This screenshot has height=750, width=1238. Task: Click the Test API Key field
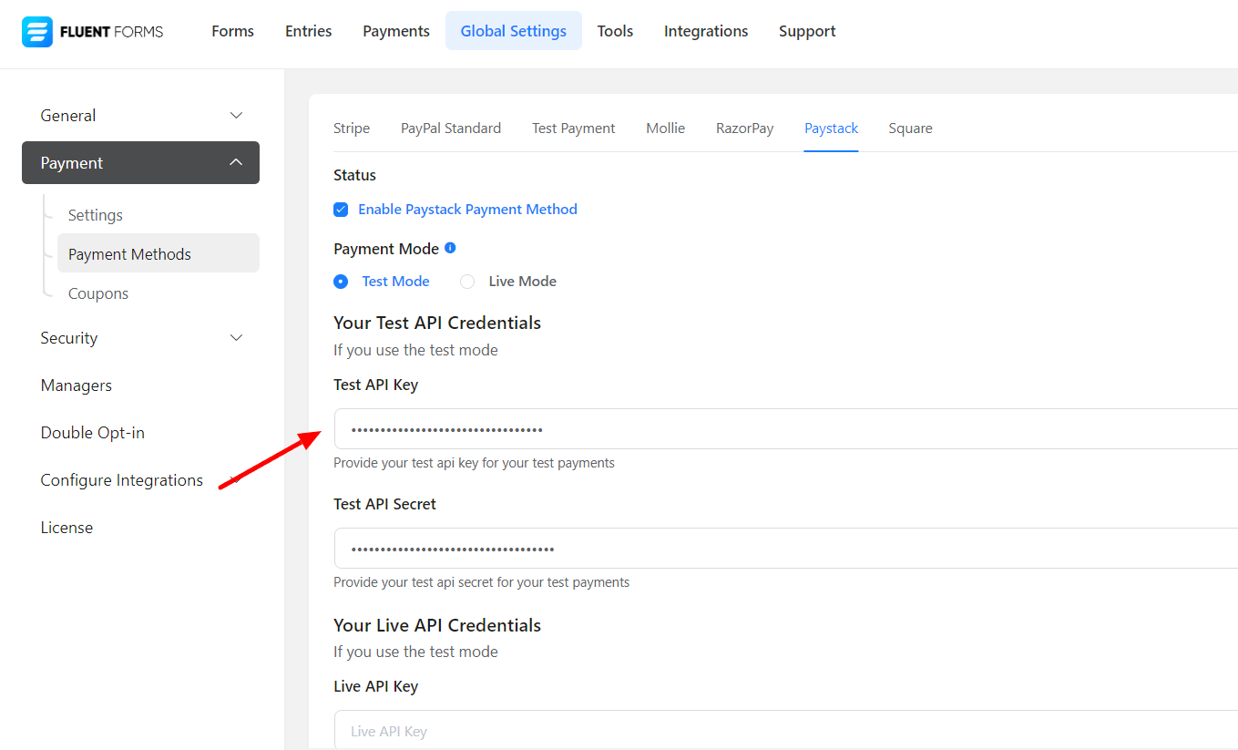pyautogui.click(x=783, y=429)
